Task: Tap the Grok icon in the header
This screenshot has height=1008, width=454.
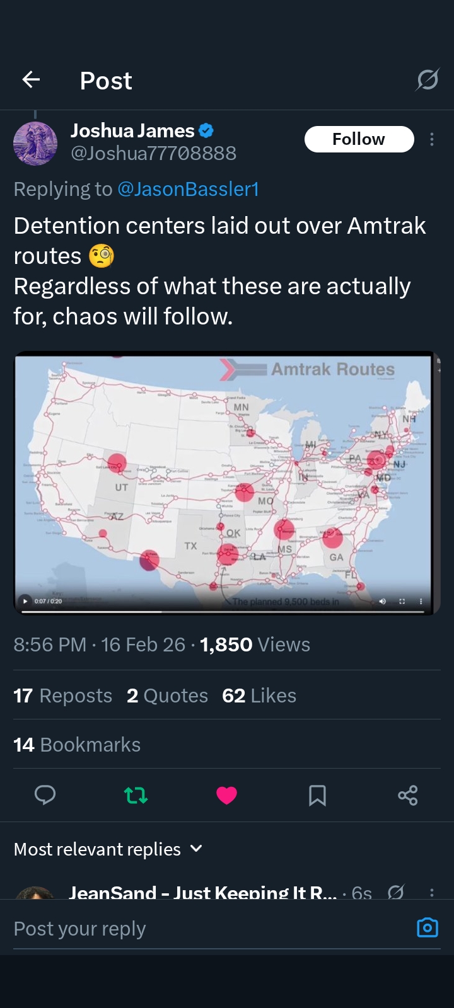Action: pyautogui.click(x=428, y=80)
